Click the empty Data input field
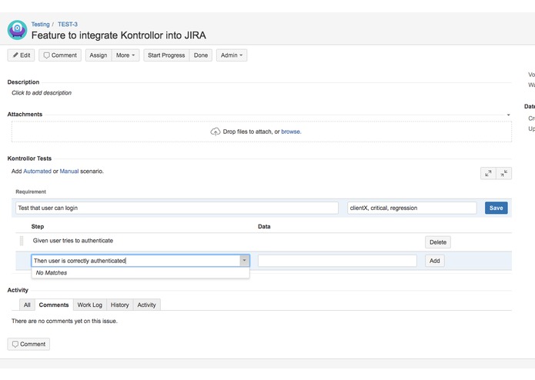Image resolution: width=535 pixels, height=380 pixels. [x=337, y=261]
